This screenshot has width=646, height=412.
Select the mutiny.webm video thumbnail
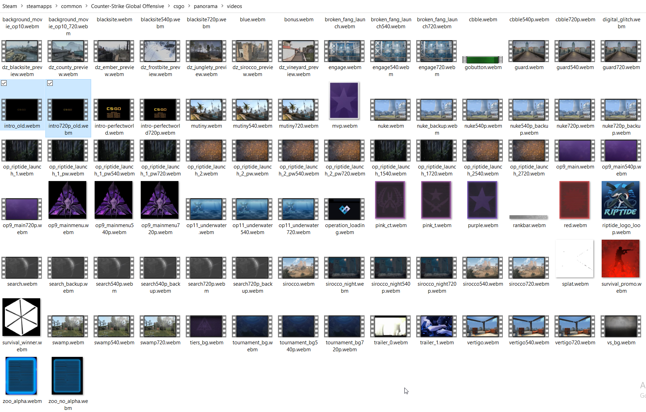tap(206, 110)
